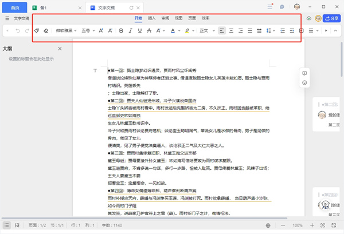Screen dimensions: 344x234
Task: Click the redo arrow
Action: [27, 31]
